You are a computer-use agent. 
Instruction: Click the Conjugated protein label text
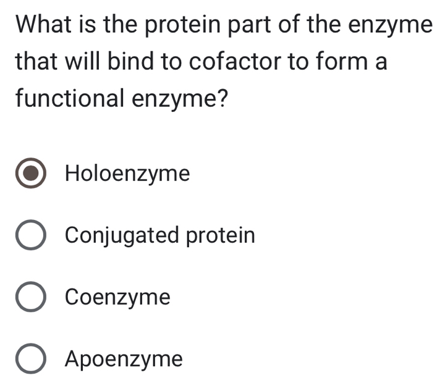point(160,235)
